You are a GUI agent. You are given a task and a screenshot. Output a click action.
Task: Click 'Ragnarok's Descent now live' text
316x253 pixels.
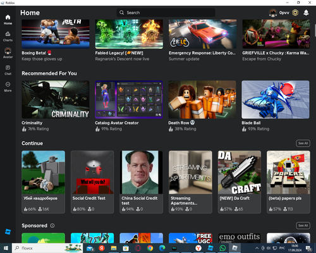coord(122,59)
